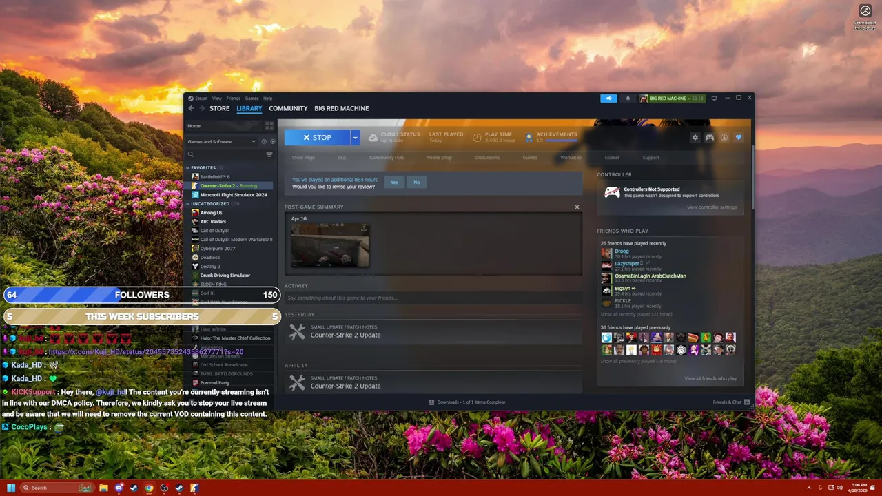This screenshot has width=882, height=496.
Task: Collapse the UNCATEGORIZED category
Action: tap(187, 204)
